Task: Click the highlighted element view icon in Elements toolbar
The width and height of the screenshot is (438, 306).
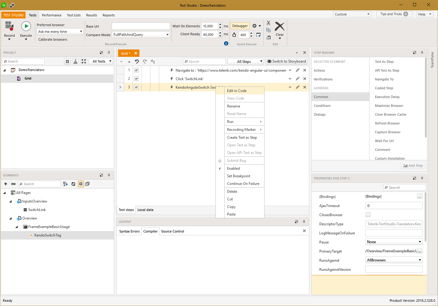Action: [81, 184]
